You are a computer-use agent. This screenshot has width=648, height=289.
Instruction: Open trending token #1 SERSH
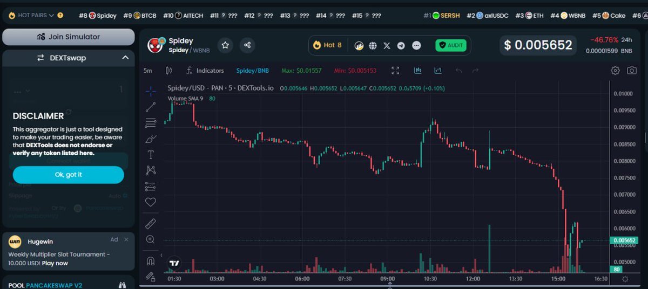pyautogui.click(x=442, y=15)
